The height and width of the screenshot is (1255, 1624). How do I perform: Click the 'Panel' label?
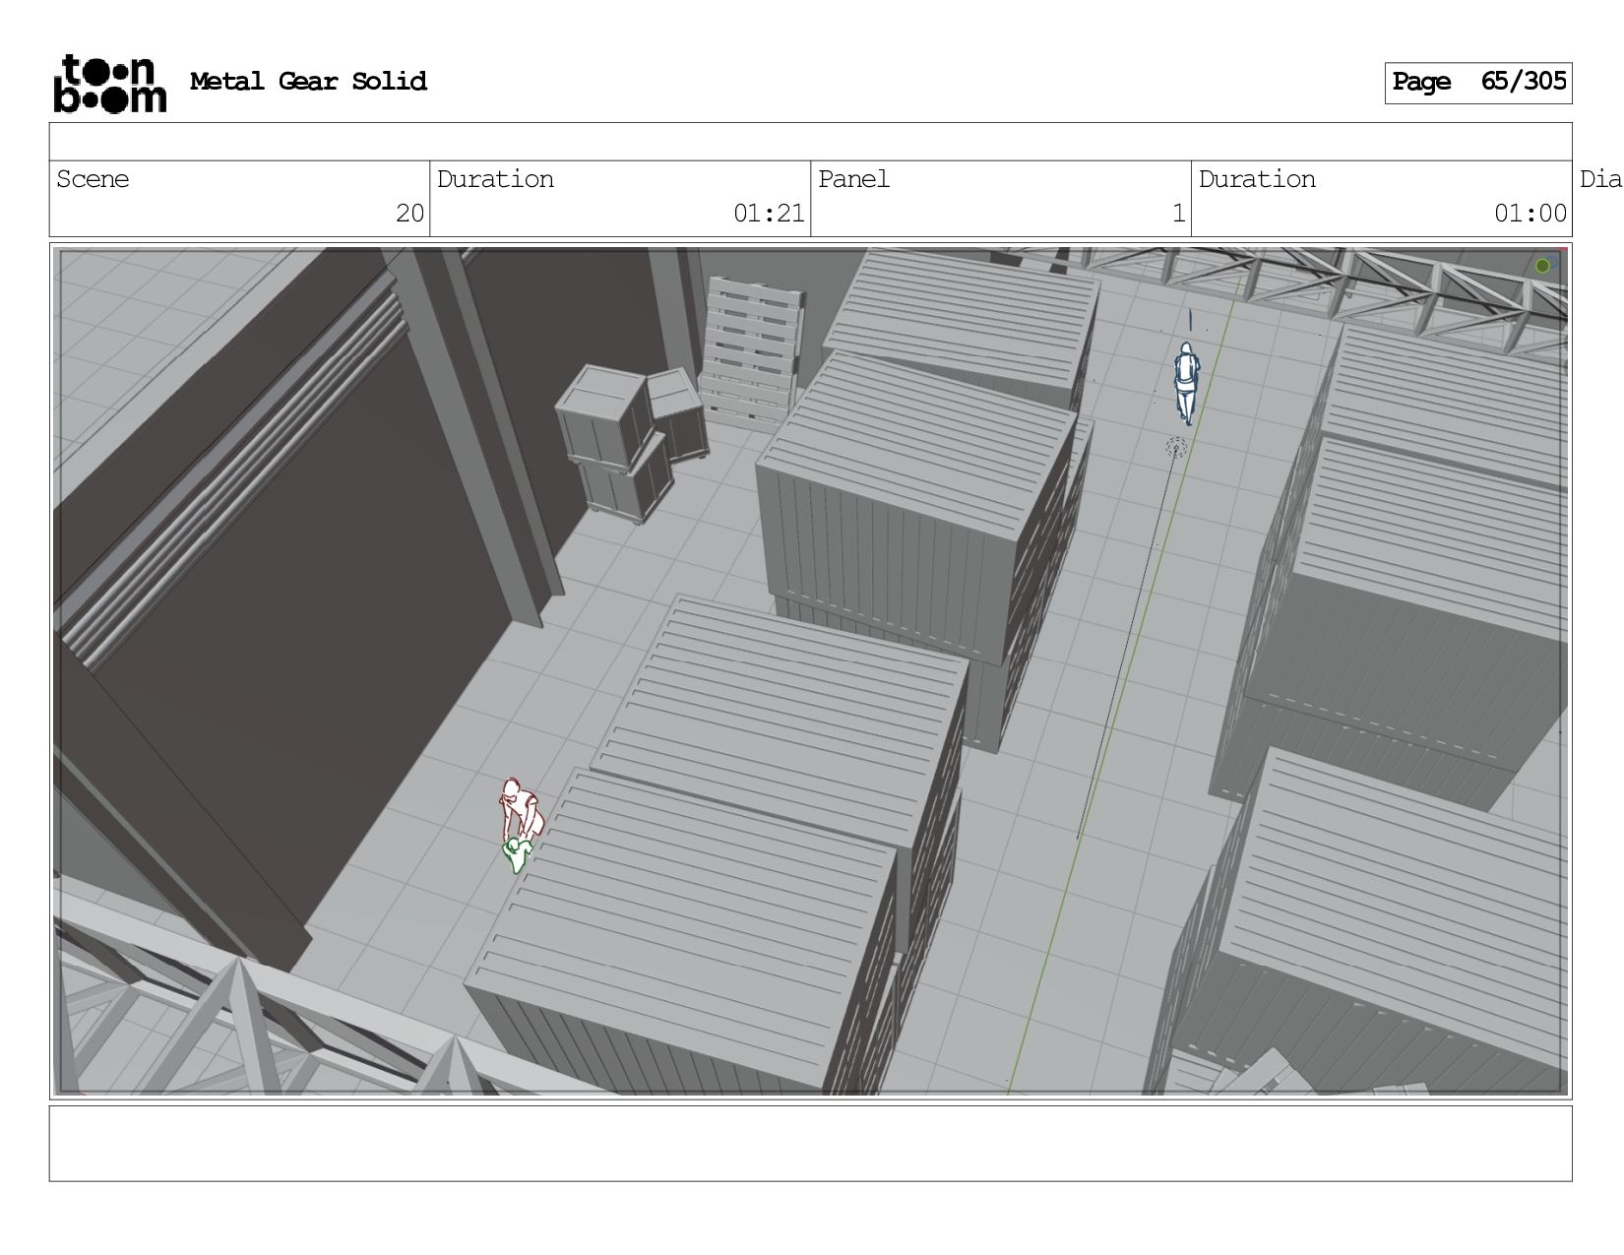coord(853,179)
